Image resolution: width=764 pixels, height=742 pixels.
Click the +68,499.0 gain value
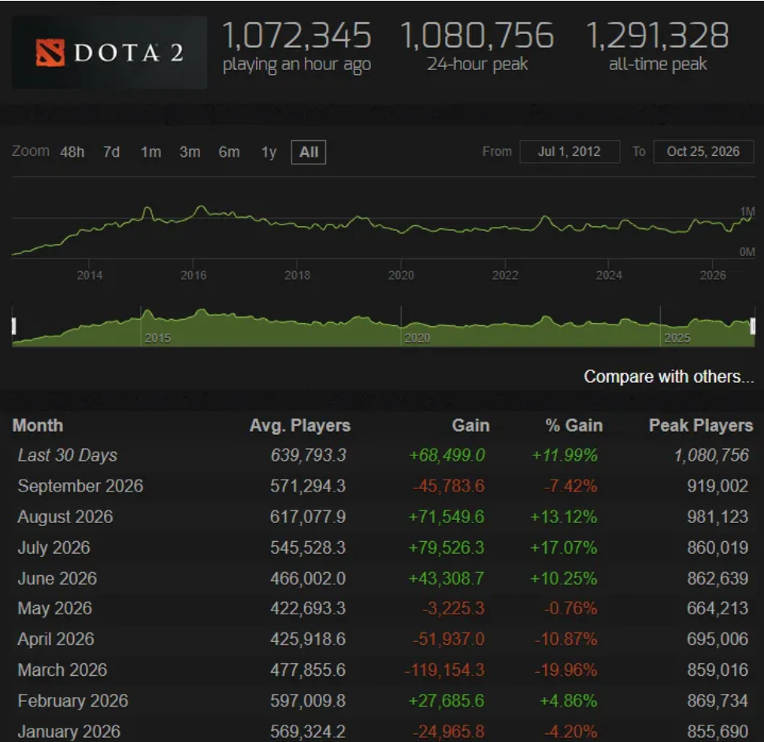pyautogui.click(x=447, y=455)
